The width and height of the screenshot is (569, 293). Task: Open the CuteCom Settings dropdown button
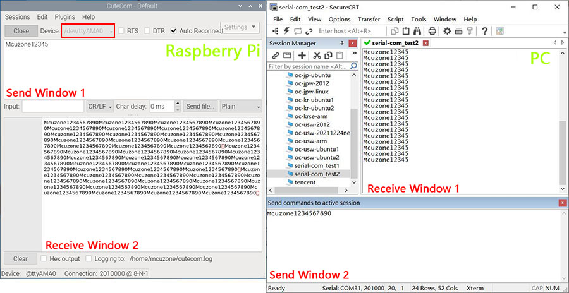click(x=240, y=27)
